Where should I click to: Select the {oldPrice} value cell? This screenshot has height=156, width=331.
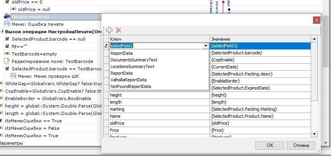pos(260,123)
